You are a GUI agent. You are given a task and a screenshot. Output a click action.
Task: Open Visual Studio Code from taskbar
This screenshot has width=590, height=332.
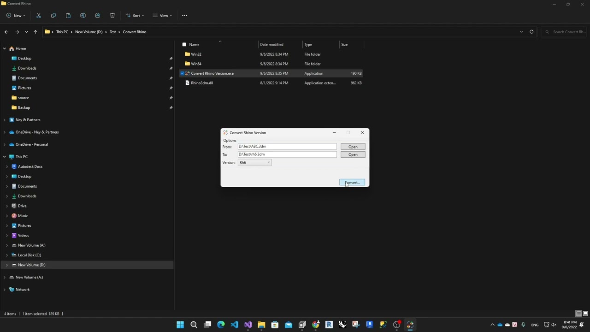235,325
